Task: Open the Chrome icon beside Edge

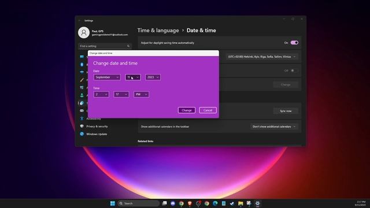Action: (207, 203)
